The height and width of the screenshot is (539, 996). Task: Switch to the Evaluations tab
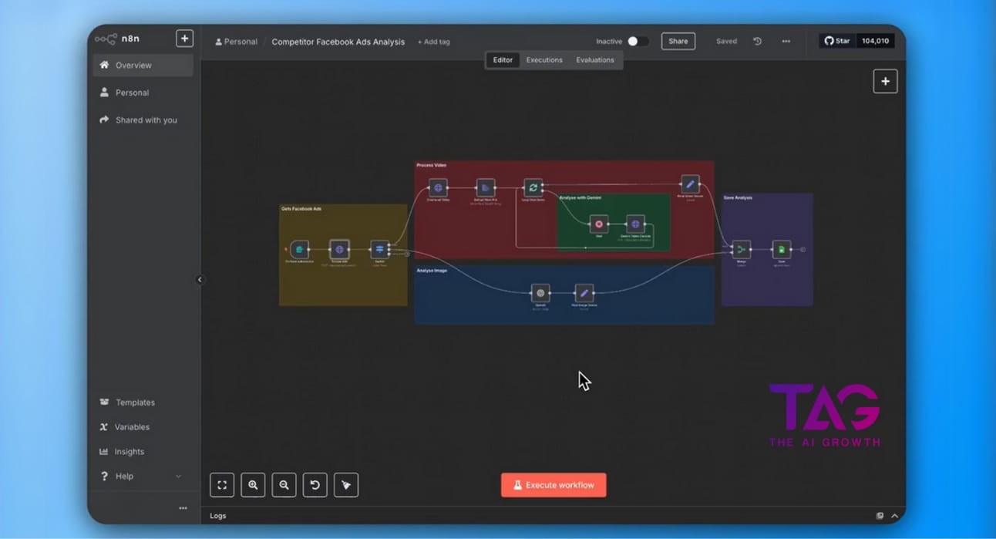coord(595,60)
